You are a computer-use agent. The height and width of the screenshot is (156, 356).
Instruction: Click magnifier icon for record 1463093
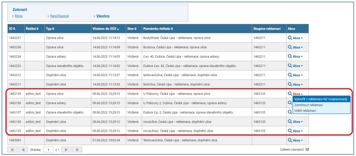point(290,140)
